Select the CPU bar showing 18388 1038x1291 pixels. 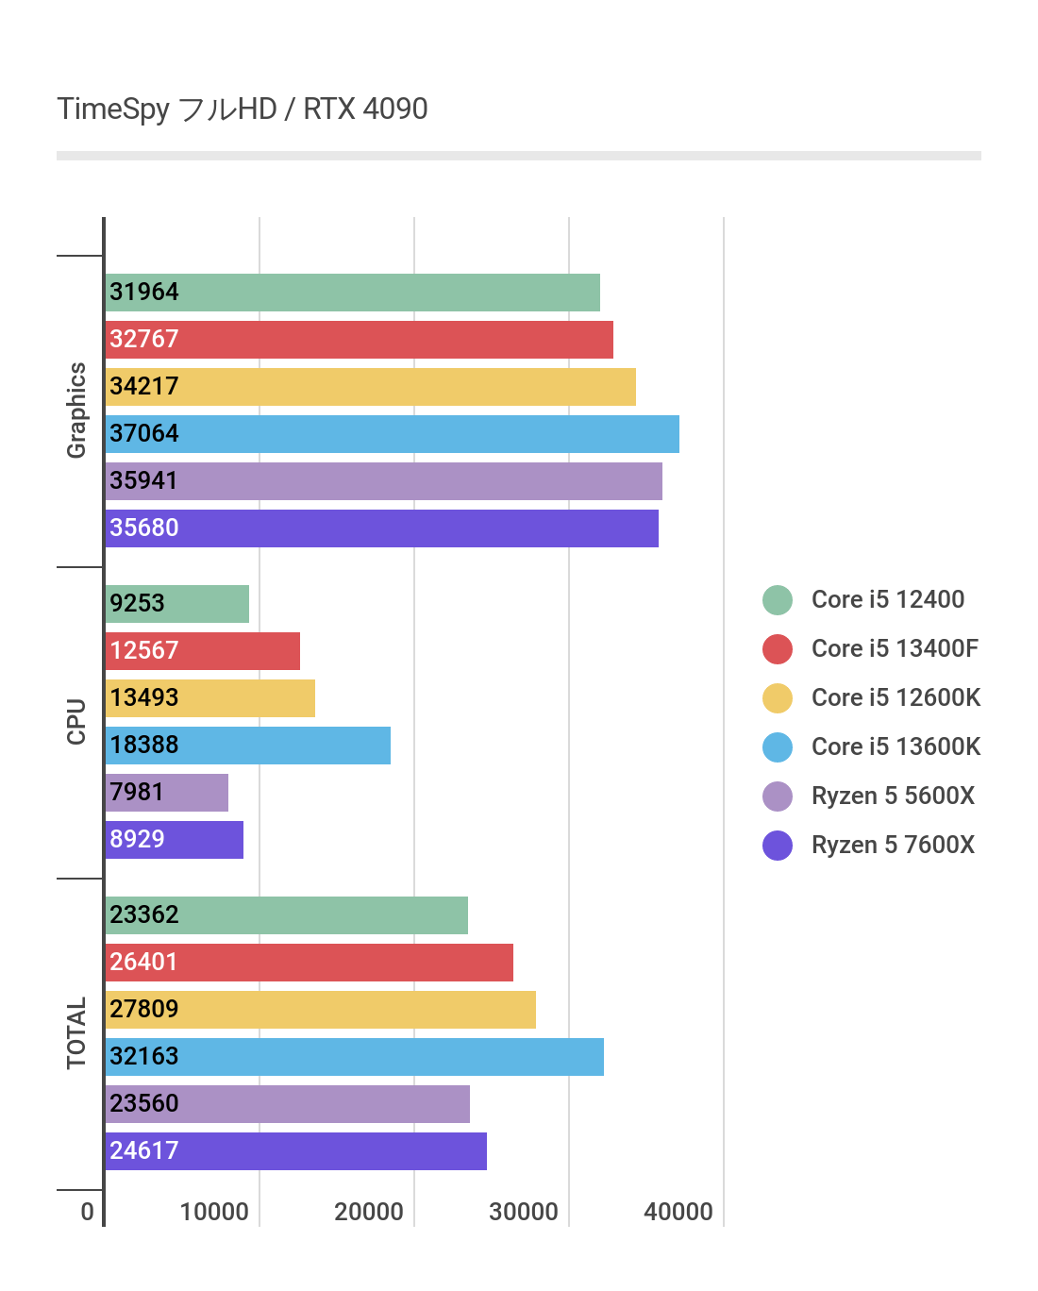pyautogui.click(x=247, y=746)
